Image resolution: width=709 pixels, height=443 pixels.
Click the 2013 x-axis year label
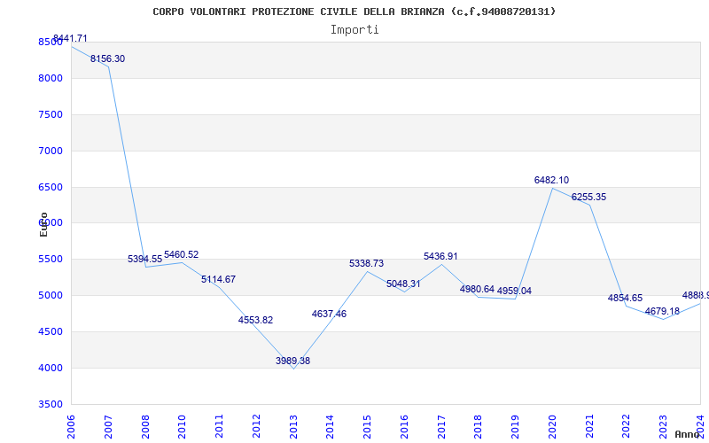click(x=293, y=427)
